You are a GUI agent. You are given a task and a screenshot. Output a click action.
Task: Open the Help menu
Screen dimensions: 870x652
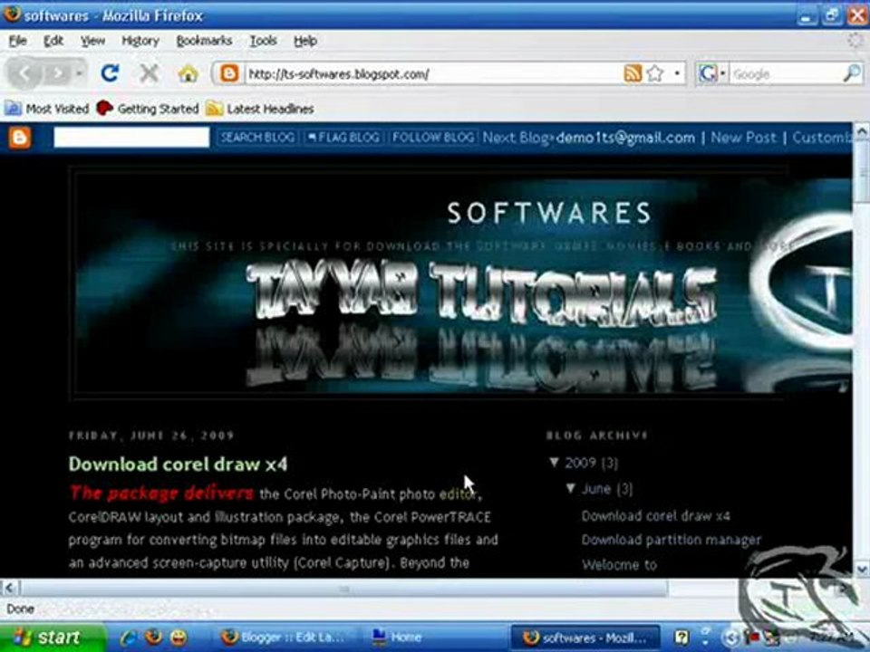[305, 41]
